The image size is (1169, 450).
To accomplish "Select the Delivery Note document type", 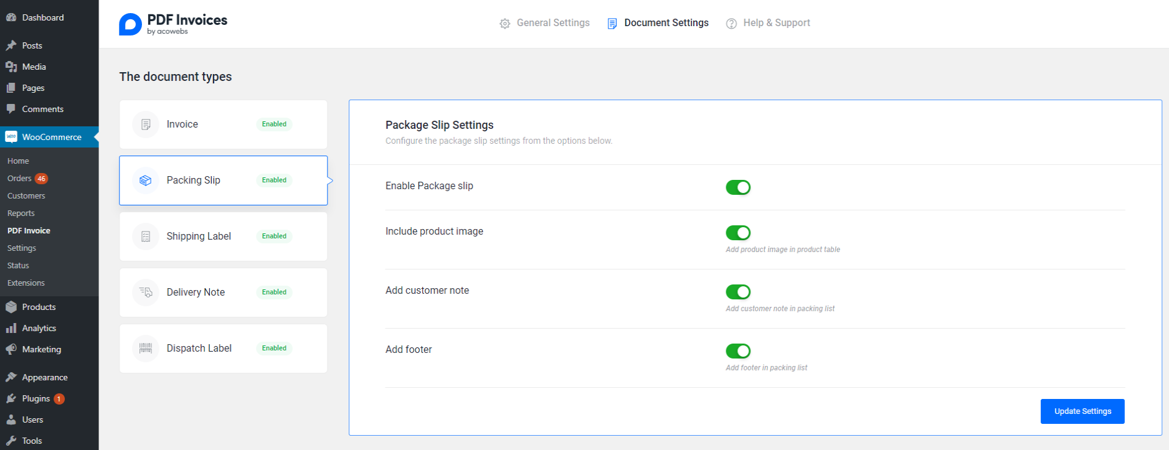I will click(x=223, y=293).
